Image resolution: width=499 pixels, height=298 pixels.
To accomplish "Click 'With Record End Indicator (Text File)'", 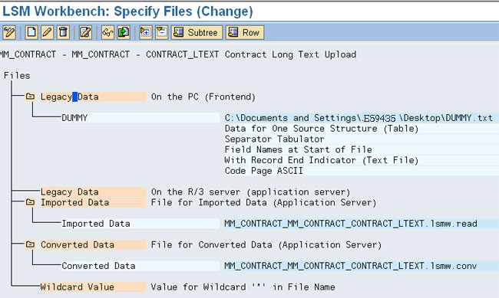I will tap(322, 160).
